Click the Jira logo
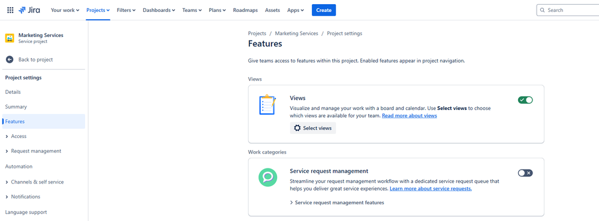Image resolution: width=599 pixels, height=221 pixels. tap(29, 10)
